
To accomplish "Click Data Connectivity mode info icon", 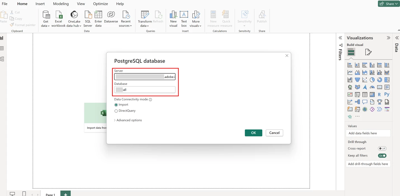I will [150, 100].
